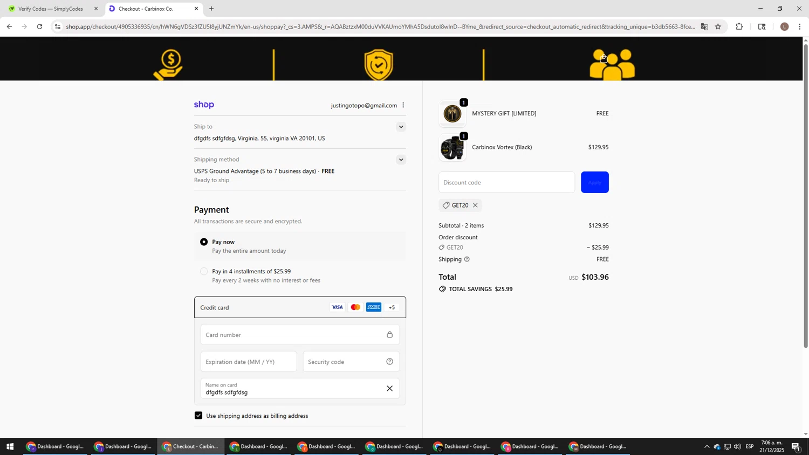The image size is (809, 455).
Task: Click the Apply discount button
Action: point(594,183)
